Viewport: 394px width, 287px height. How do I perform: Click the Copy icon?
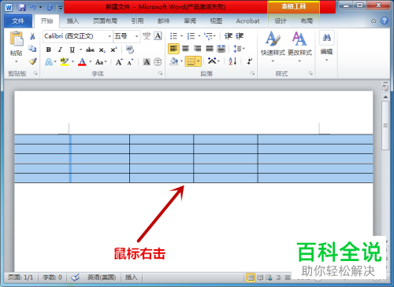click(32, 49)
